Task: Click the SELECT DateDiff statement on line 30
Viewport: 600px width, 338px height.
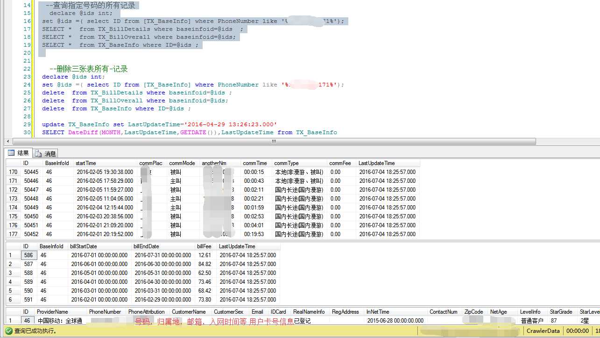Action: pos(190,132)
